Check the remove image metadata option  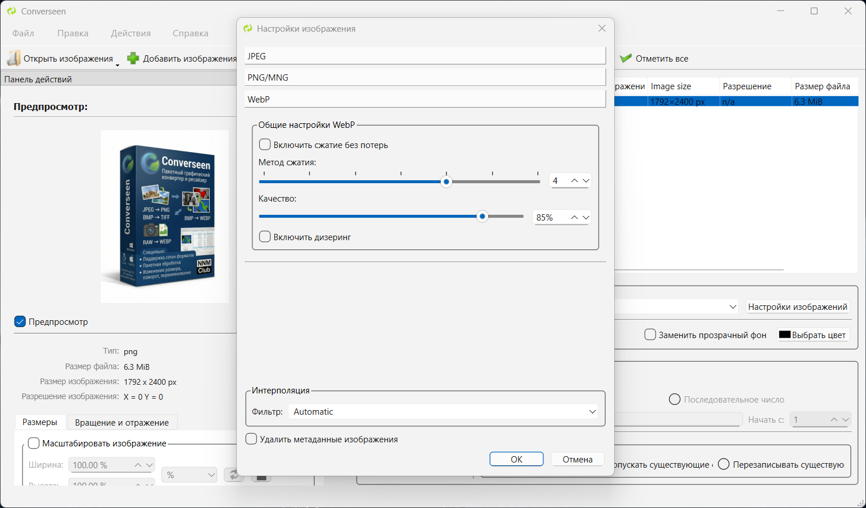251,439
